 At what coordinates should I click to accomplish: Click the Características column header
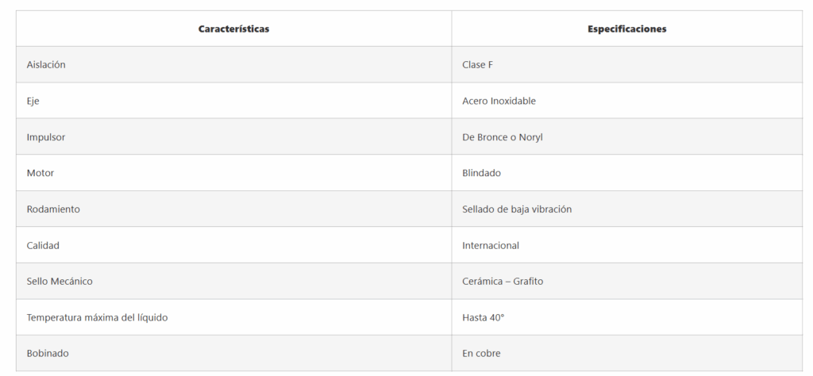point(233,29)
